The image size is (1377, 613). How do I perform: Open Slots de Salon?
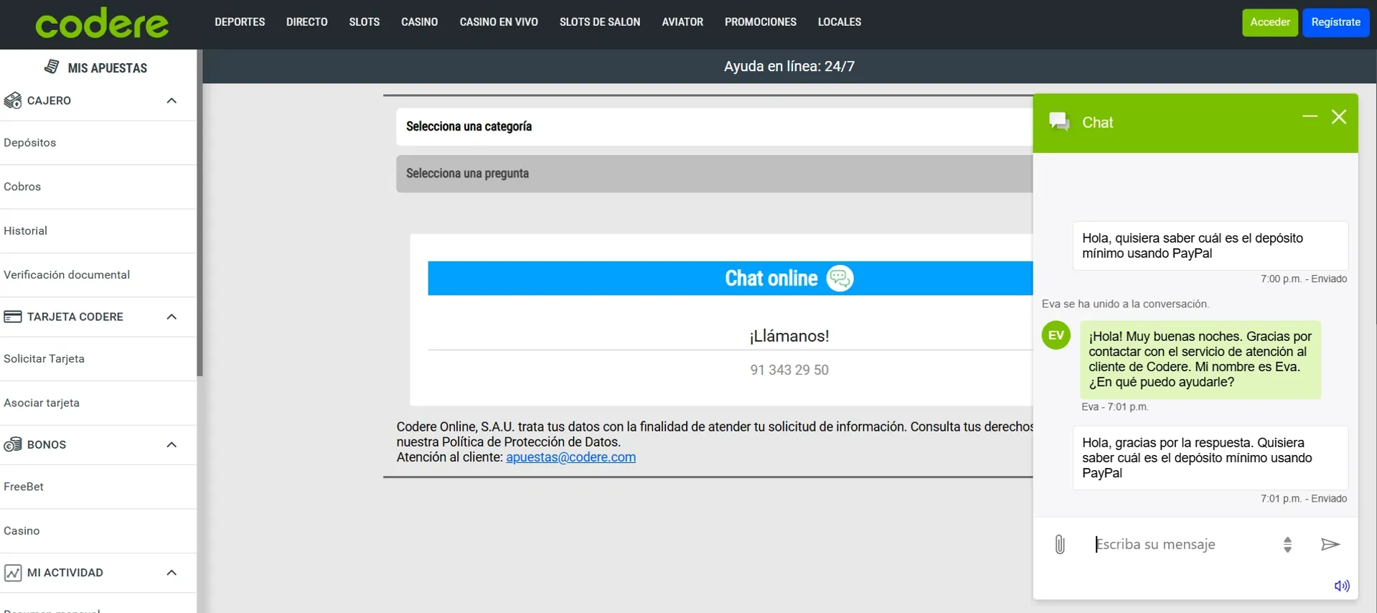[600, 22]
